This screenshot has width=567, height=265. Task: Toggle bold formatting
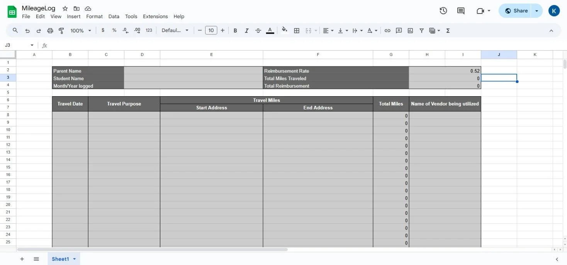235,31
